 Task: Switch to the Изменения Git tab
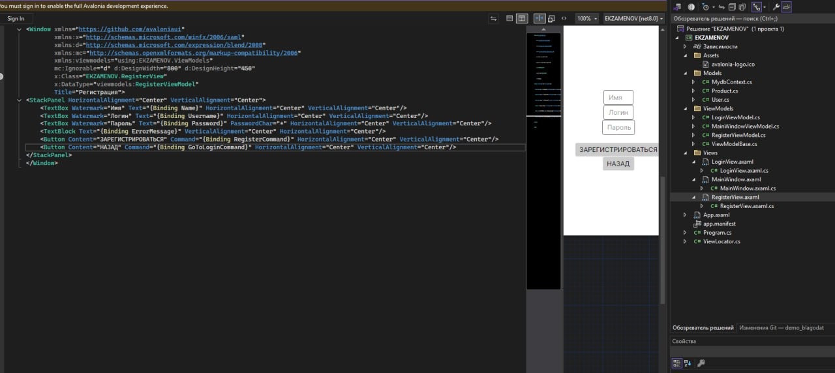(781, 328)
